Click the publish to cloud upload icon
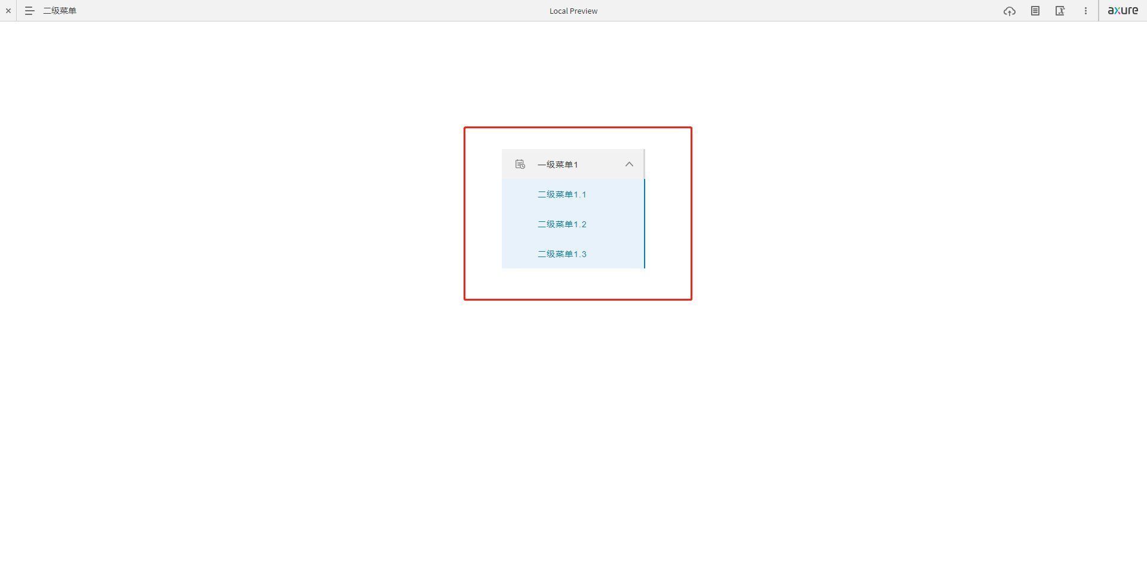 [1010, 11]
